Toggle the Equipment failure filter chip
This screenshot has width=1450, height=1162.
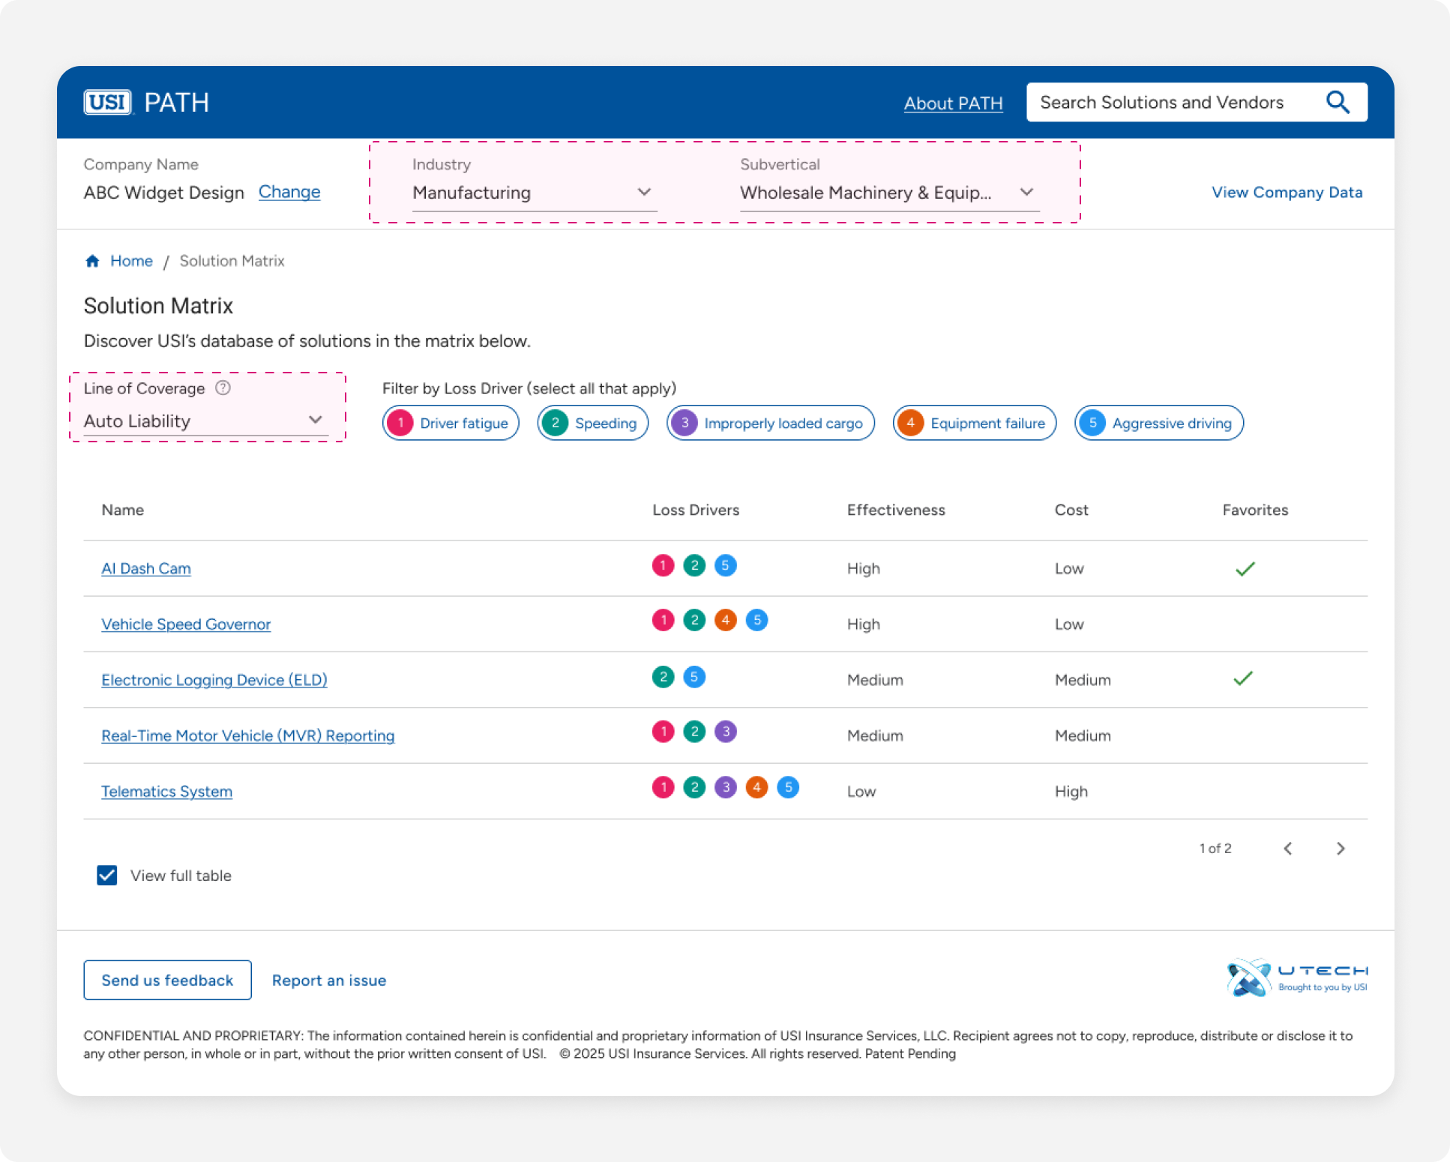(x=975, y=423)
